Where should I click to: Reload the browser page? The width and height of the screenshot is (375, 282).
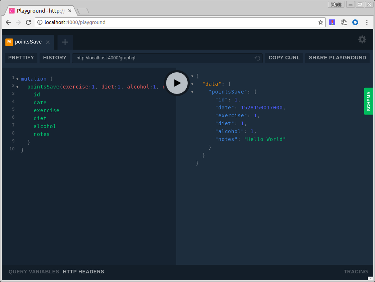click(x=28, y=22)
